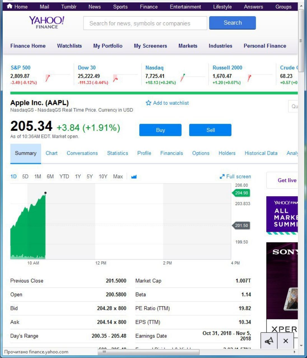Screen dimensions: 307x358
Task: Select the 5Y chart range
Action: [x=90, y=176]
